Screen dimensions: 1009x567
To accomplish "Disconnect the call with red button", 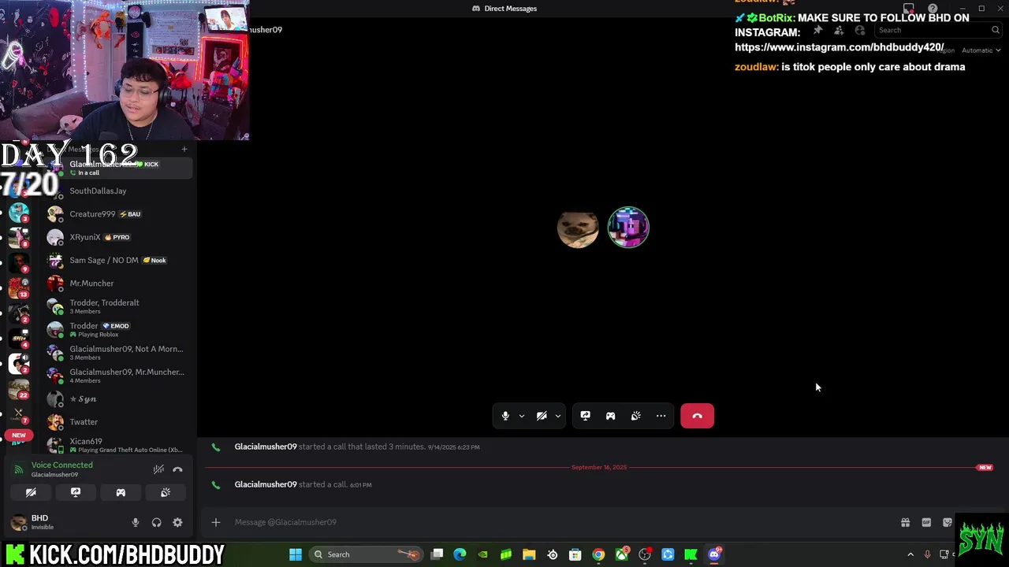I will (x=697, y=416).
